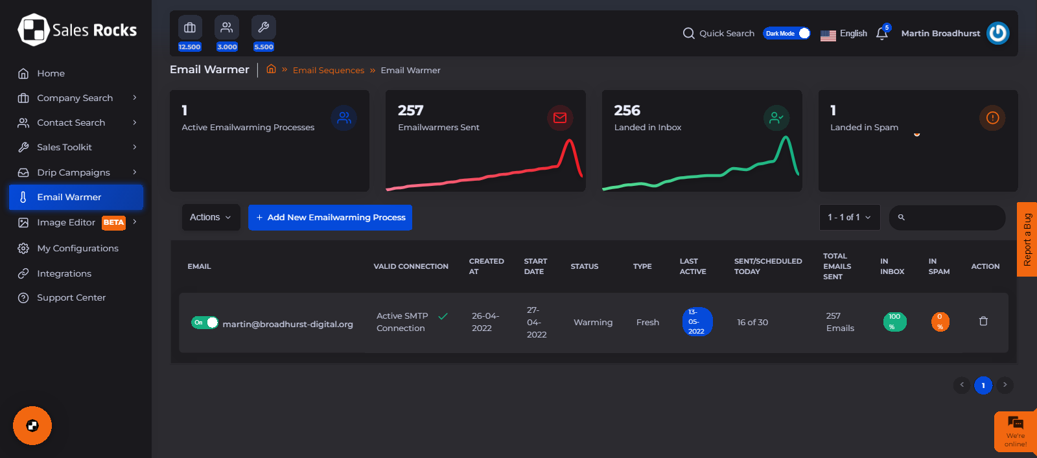The height and width of the screenshot is (458, 1037).
Task: Open the orange floating Sales Rocks button
Action: coord(32,426)
